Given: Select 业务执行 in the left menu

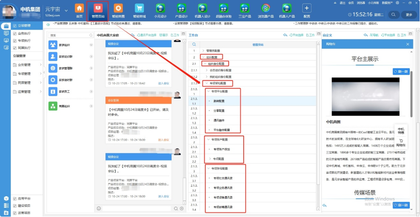Looking at the screenshot, I should tap(24, 34).
